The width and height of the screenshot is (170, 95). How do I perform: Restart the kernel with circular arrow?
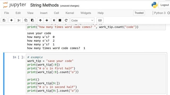[66, 20]
